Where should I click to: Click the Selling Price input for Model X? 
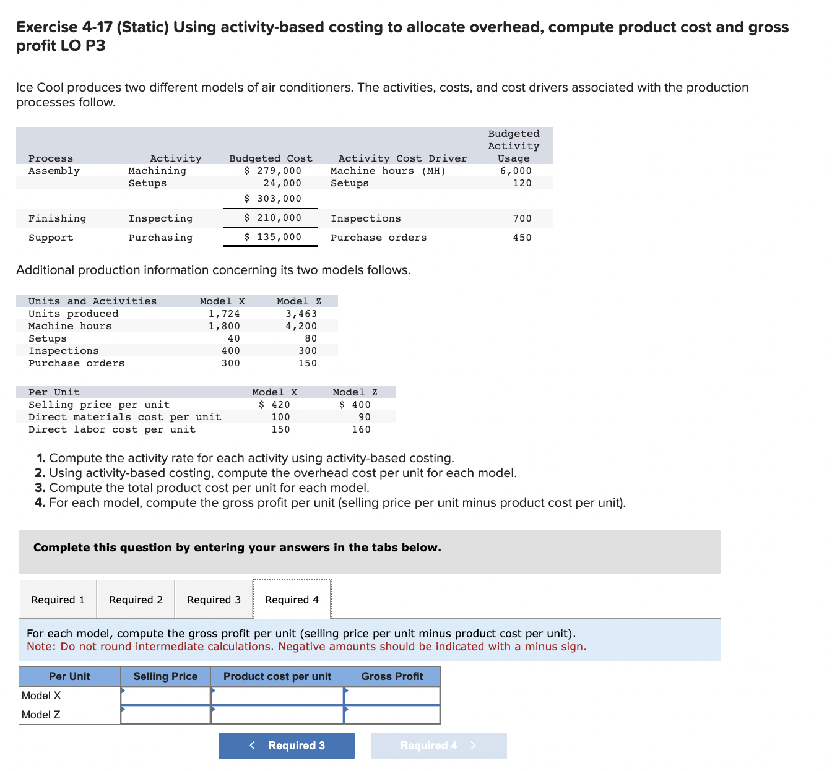pyautogui.click(x=165, y=695)
